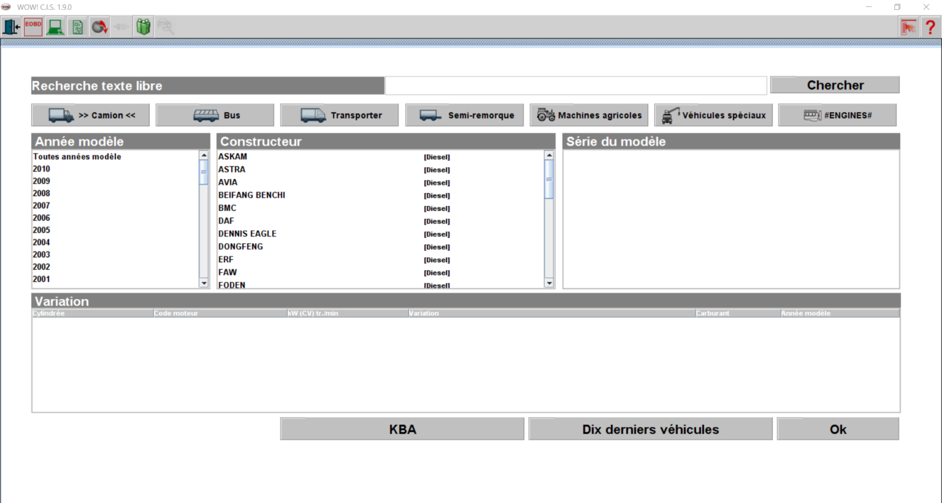This screenshot has height=503, width=942.
Task: Select BEIFANG BENCHI manufacturer
Action: (380, 195)
